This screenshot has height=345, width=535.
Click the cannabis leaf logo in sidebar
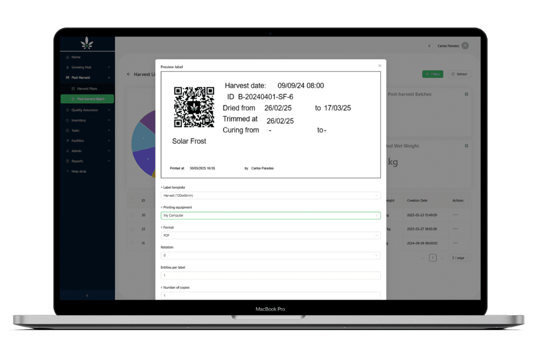click(87, 44)
